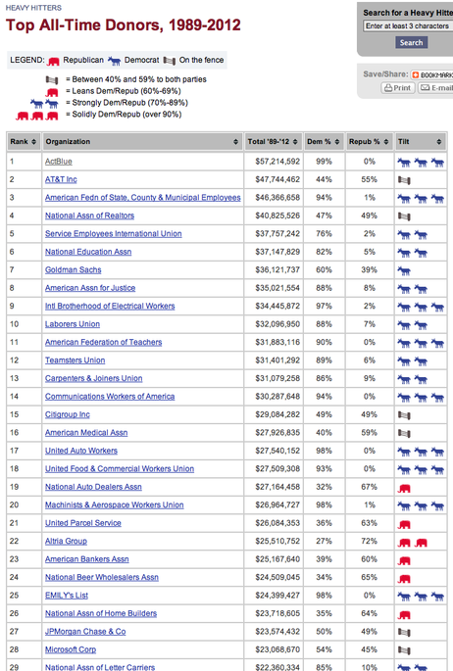Open the EMILY's List link
Image resolution: width=453 pixels, height=671 pixels.
coord(67,596)
